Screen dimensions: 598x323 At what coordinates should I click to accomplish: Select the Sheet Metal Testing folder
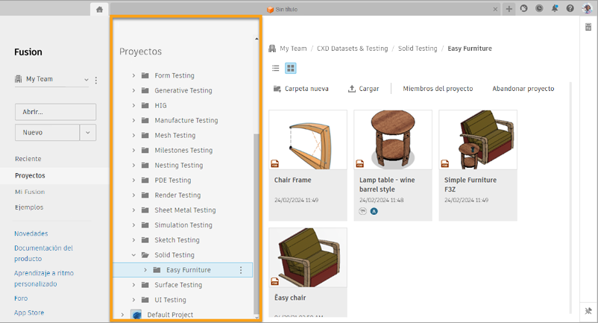pos(185,210)
